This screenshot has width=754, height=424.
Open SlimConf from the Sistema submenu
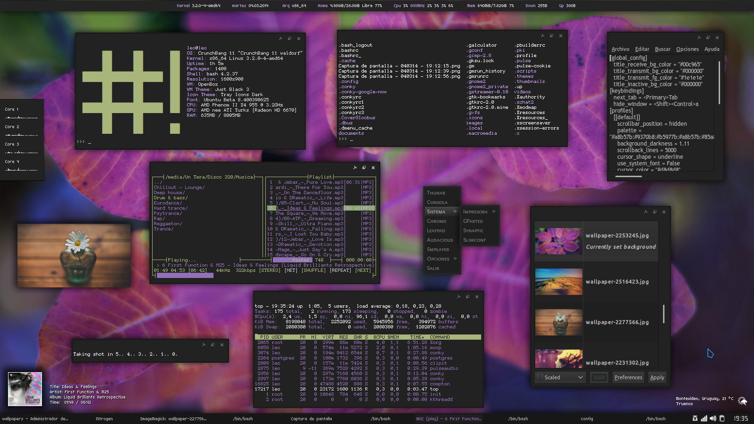pyautogui.click(x=479, y=240)
